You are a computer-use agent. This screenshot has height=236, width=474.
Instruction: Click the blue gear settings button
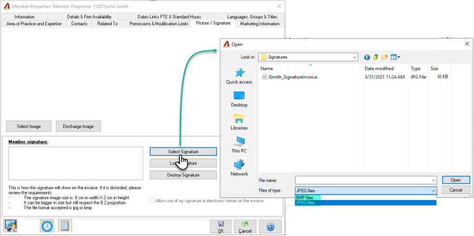270,227
